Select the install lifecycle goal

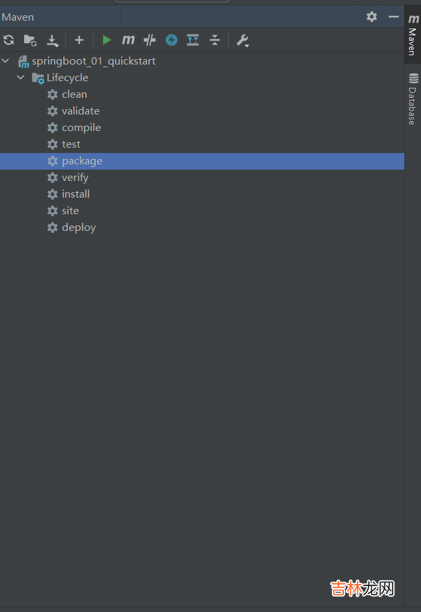click(76, 194)
